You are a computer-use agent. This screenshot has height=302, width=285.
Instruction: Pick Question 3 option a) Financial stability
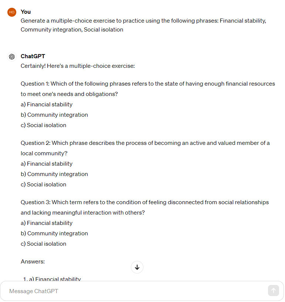(47, 223)
